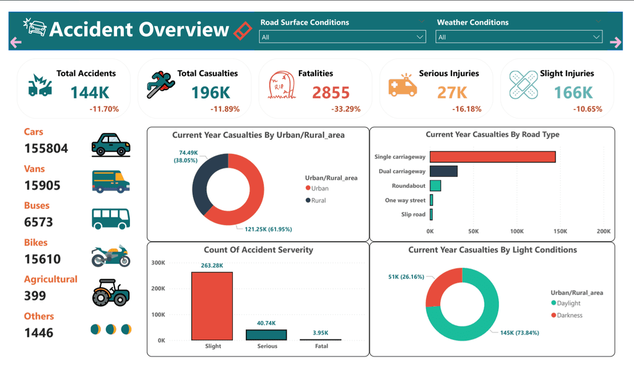634x366 pixels.
Task: Click the pink right arrow navigation icon
Action: click(615, 42)
